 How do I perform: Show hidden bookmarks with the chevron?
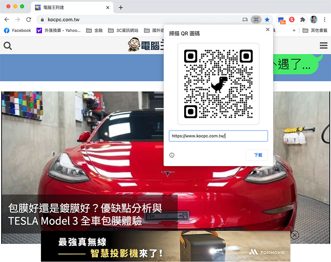click(x=294, y=31)
